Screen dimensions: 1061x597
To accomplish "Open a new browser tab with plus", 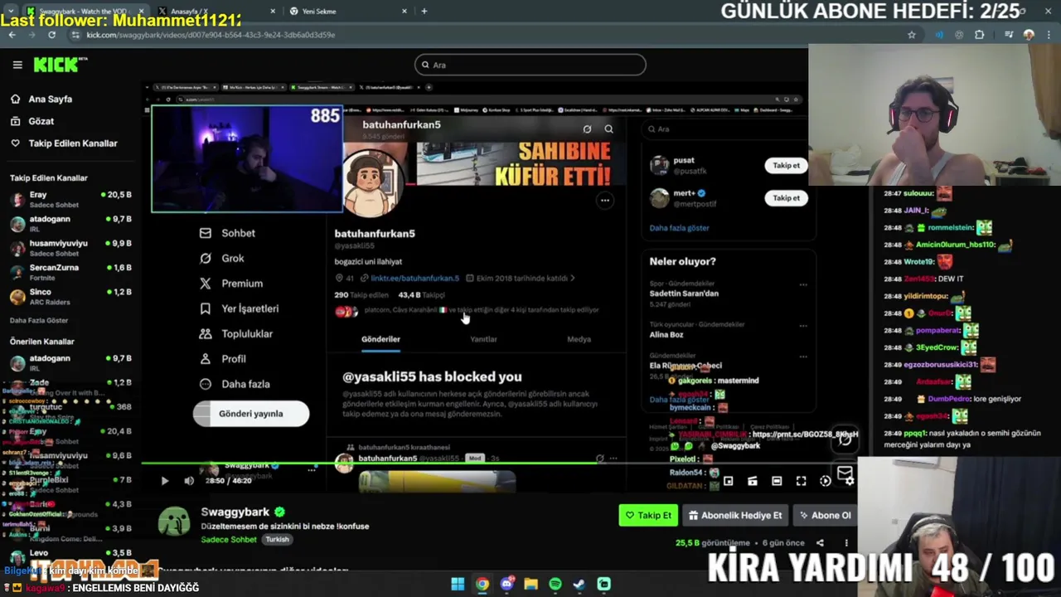I will click(424, 11).
